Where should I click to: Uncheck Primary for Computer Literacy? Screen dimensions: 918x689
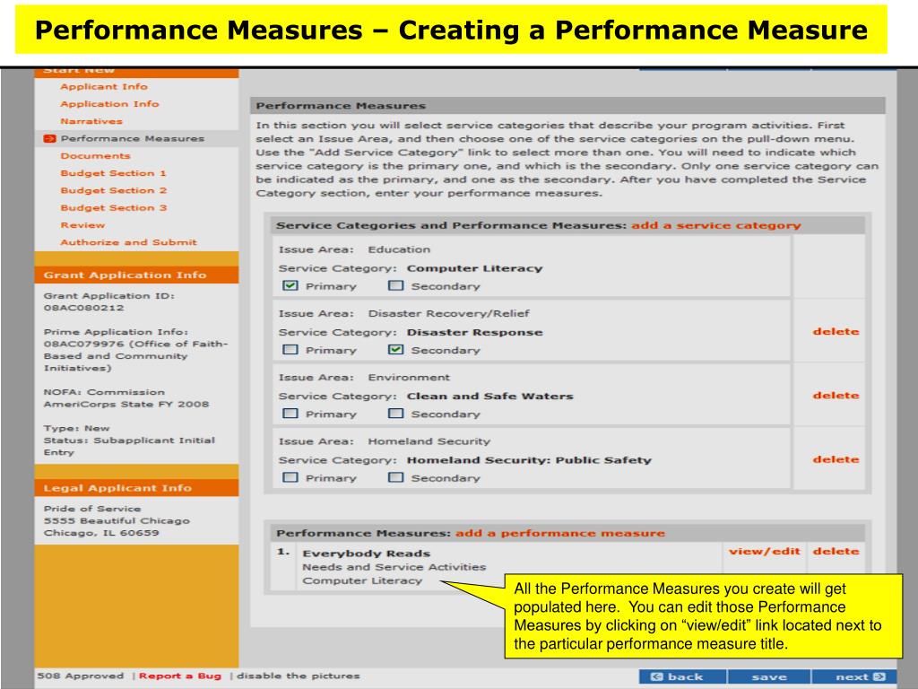coord(290,285)
